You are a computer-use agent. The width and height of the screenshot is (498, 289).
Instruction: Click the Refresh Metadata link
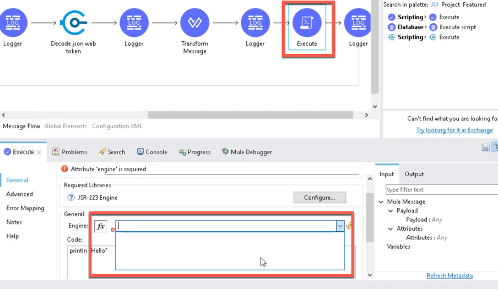pos(450,276)
